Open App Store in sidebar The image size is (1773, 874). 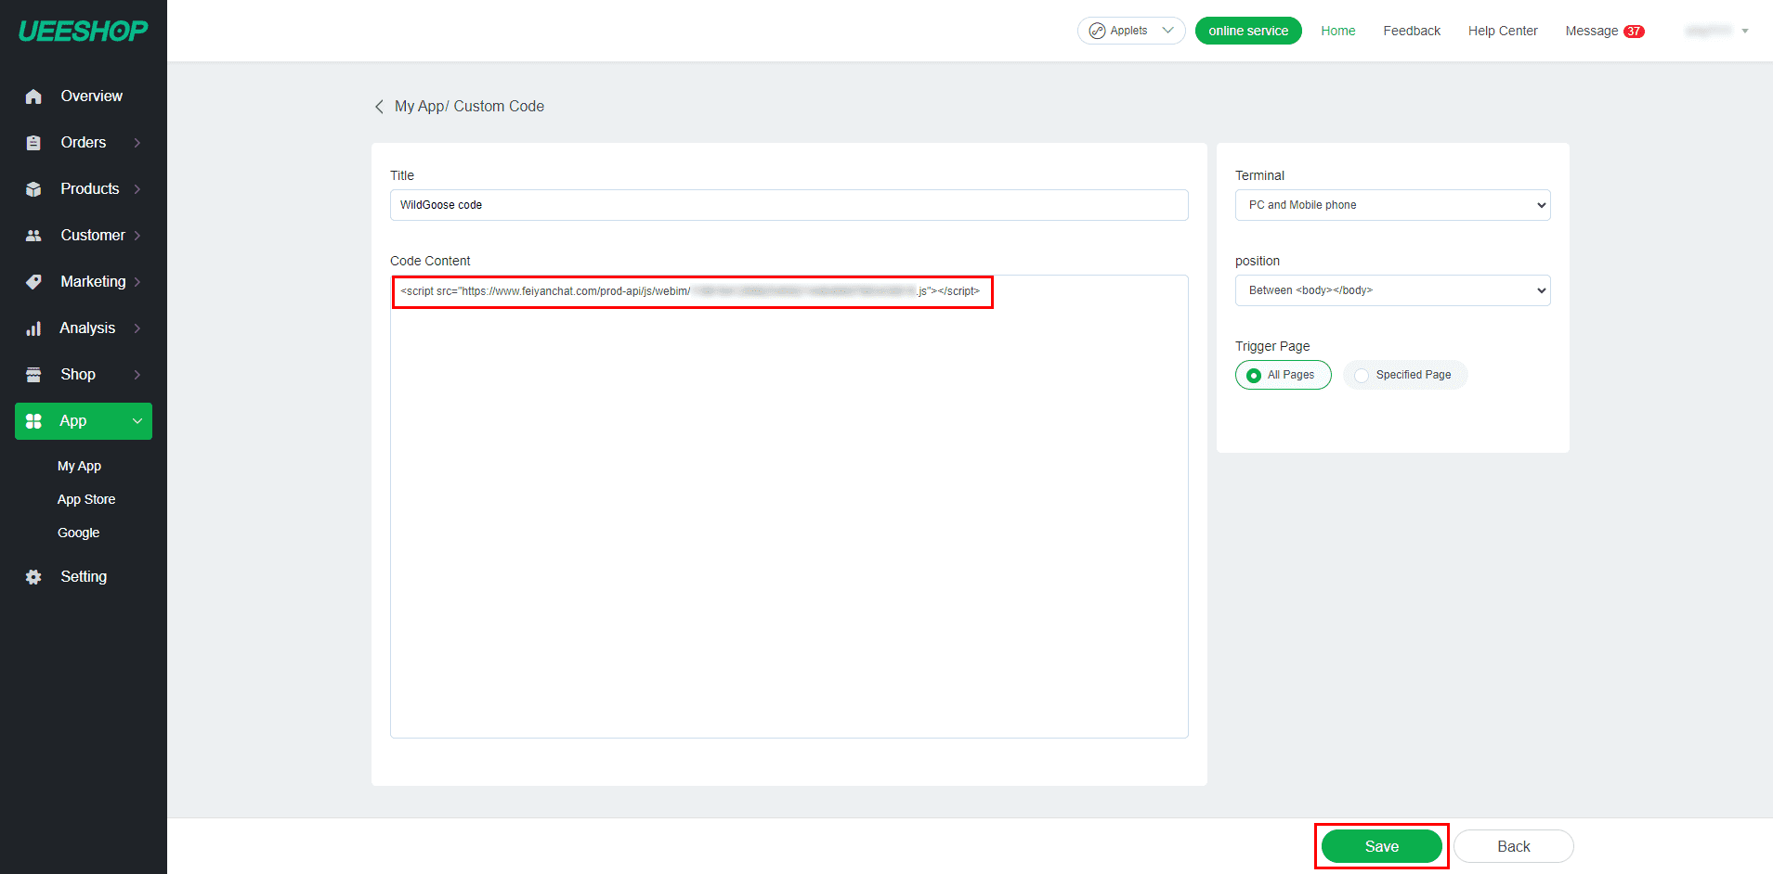(86, 499)
